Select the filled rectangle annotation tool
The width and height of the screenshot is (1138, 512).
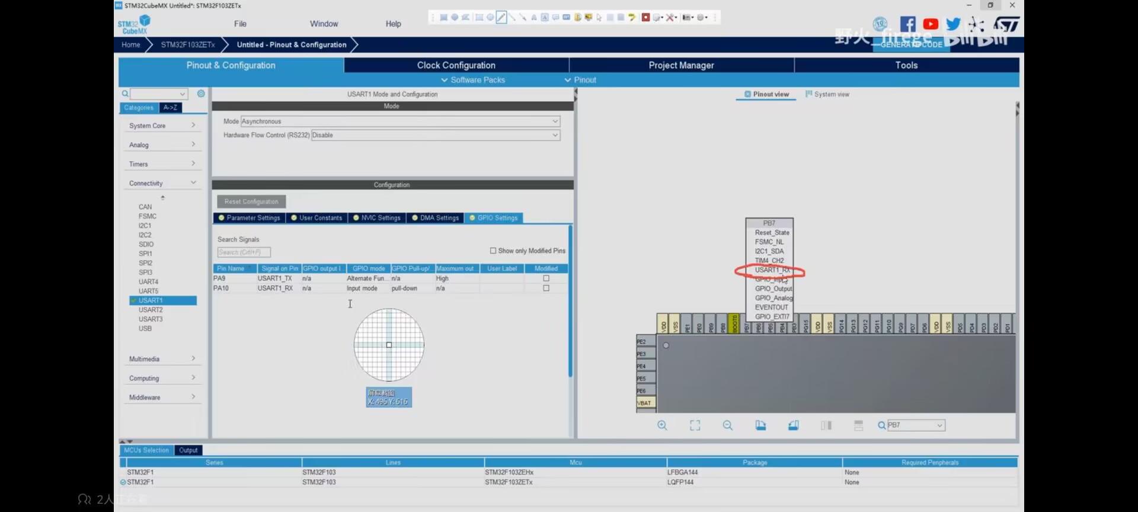[443, 18]
